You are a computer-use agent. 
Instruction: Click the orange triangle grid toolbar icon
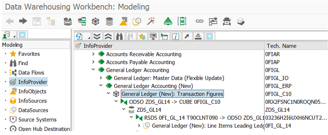pos(123,21)
